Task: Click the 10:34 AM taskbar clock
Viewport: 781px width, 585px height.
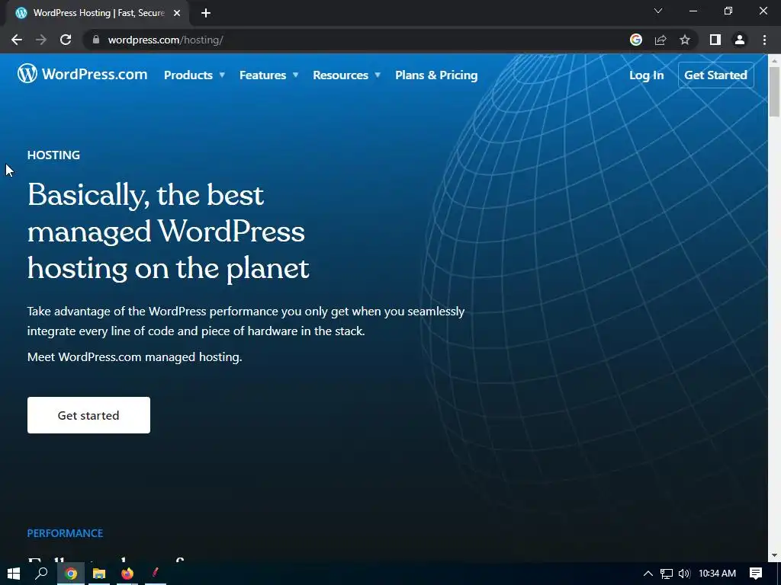Action: [x=717, y=574]
